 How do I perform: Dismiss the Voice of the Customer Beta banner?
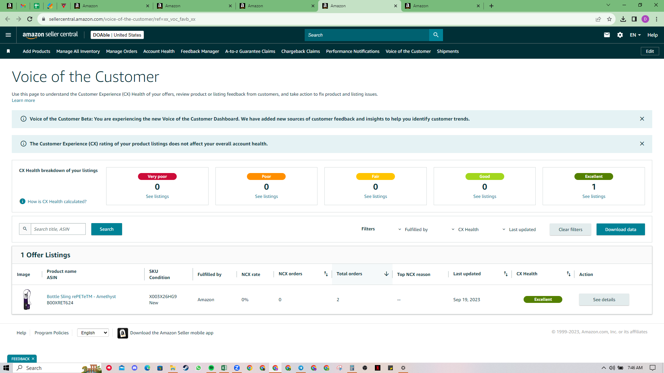tap(642, 119)
